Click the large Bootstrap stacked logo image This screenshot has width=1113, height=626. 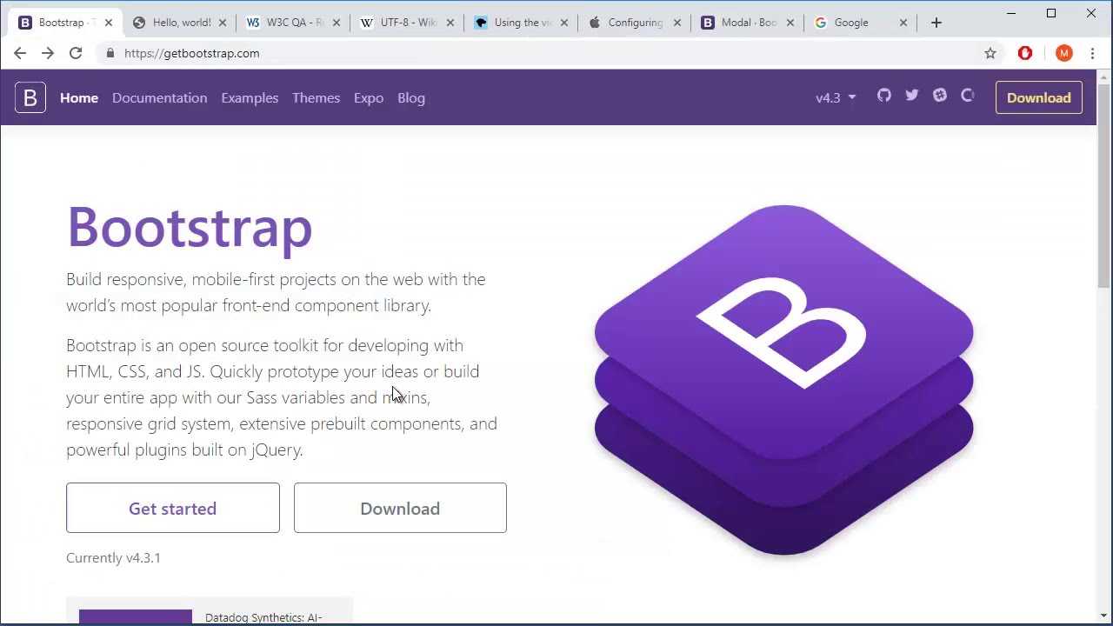tap(784, 380)
